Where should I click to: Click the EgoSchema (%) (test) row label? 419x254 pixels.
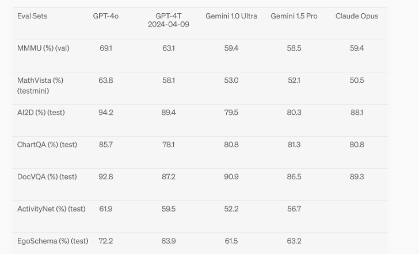click(x=52, y=241)
